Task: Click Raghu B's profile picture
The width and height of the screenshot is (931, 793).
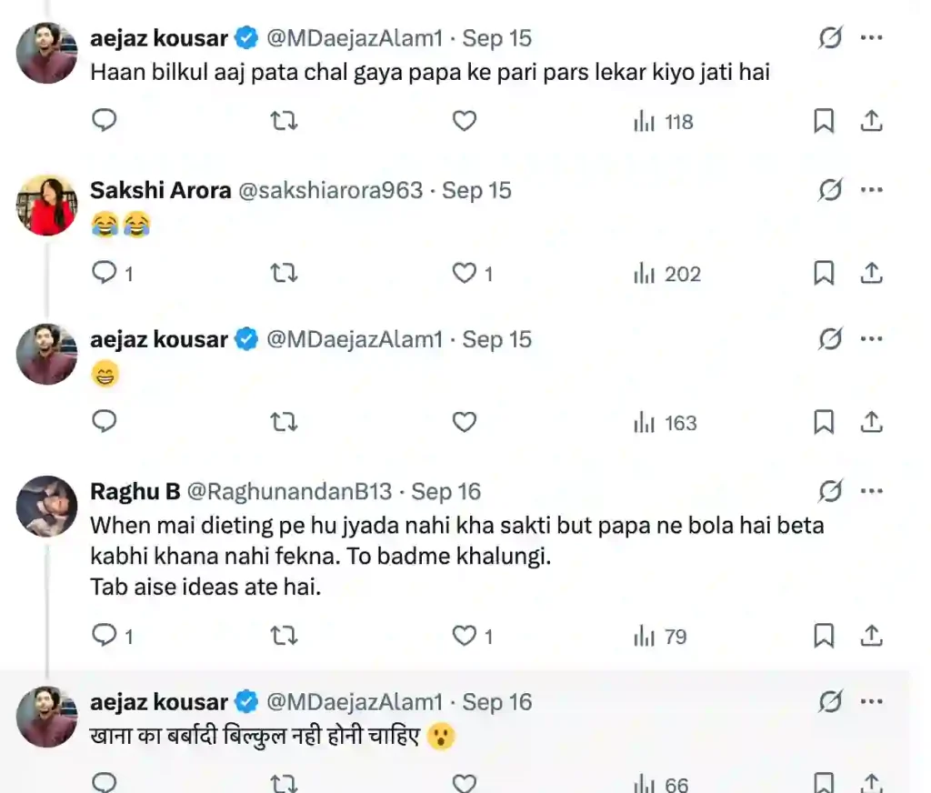Action: 47,507
